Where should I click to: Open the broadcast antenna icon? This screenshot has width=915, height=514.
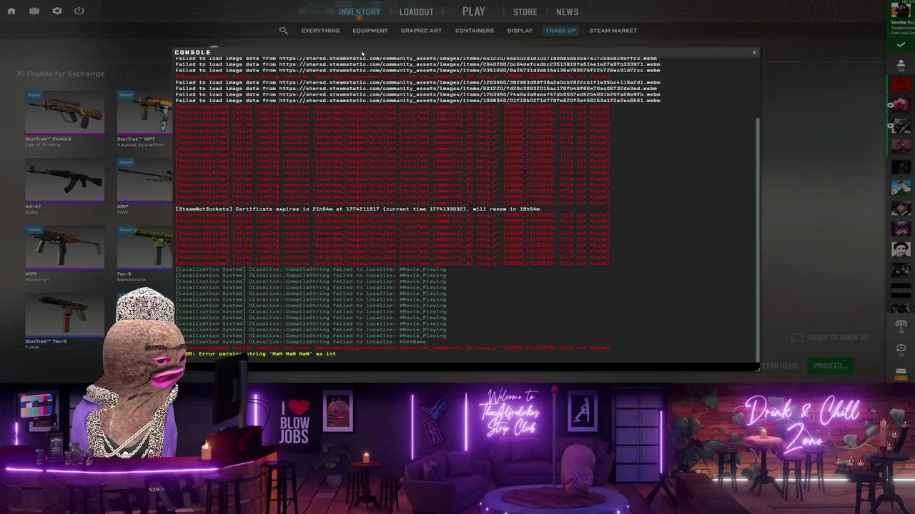coord(901,326)
